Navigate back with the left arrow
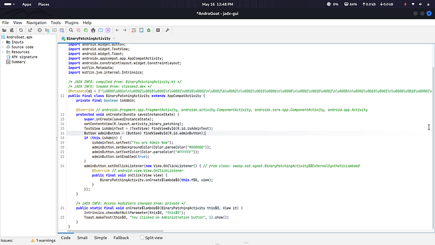Viewport: 435px width, 245px height. pyautogui.click(x=117, y=30)
